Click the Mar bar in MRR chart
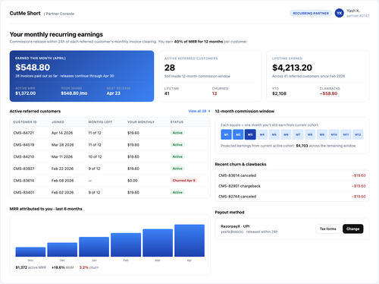Viewport: 379px width, 284px height. pyautogui.click(x=158, y=243)
